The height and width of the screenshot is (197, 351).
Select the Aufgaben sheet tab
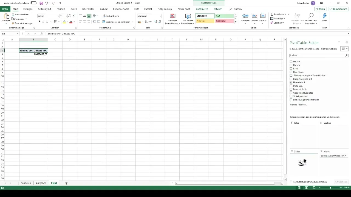point(41,183)
